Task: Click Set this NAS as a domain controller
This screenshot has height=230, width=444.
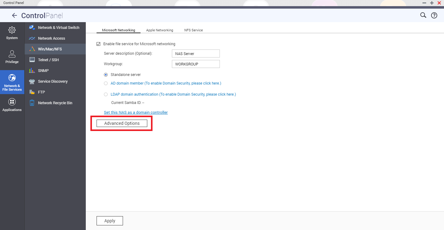Action: click(136, 113)
